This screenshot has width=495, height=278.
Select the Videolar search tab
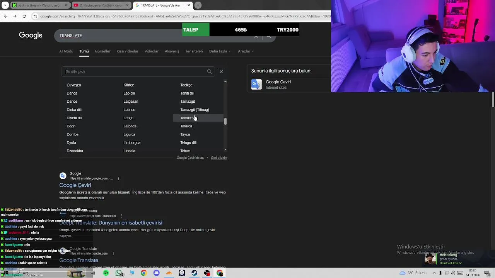click(152, 51)
